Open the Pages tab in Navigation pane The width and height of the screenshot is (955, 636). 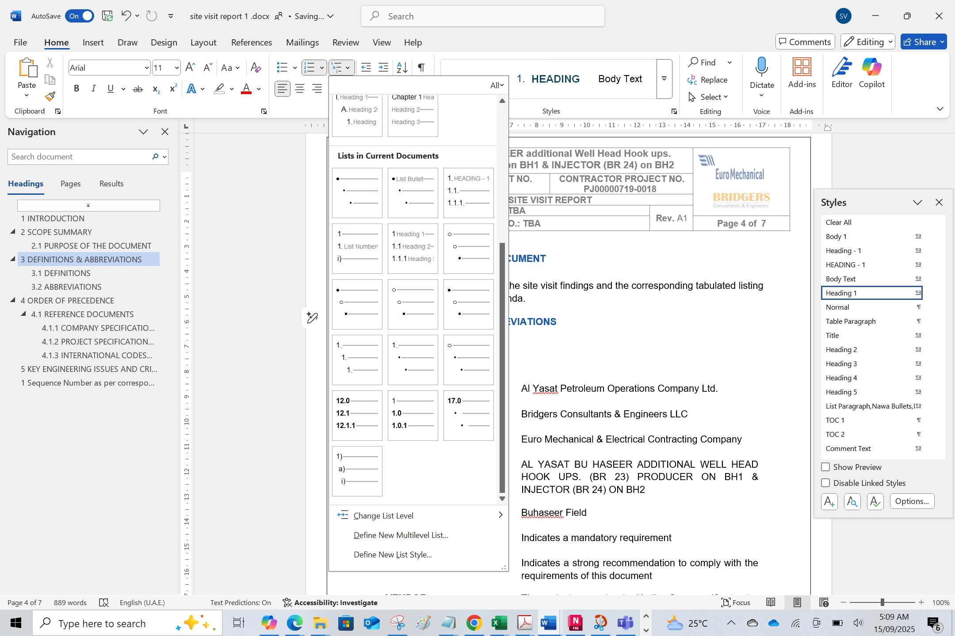click(x=70, y=184)
